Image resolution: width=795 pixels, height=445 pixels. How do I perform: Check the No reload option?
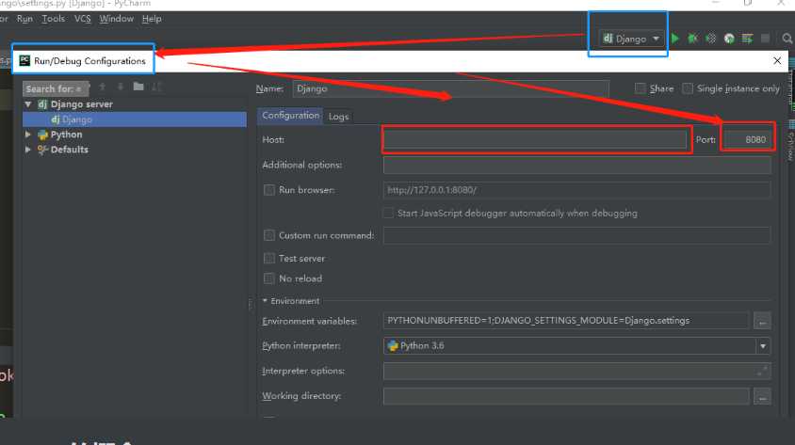coord(269,278)
